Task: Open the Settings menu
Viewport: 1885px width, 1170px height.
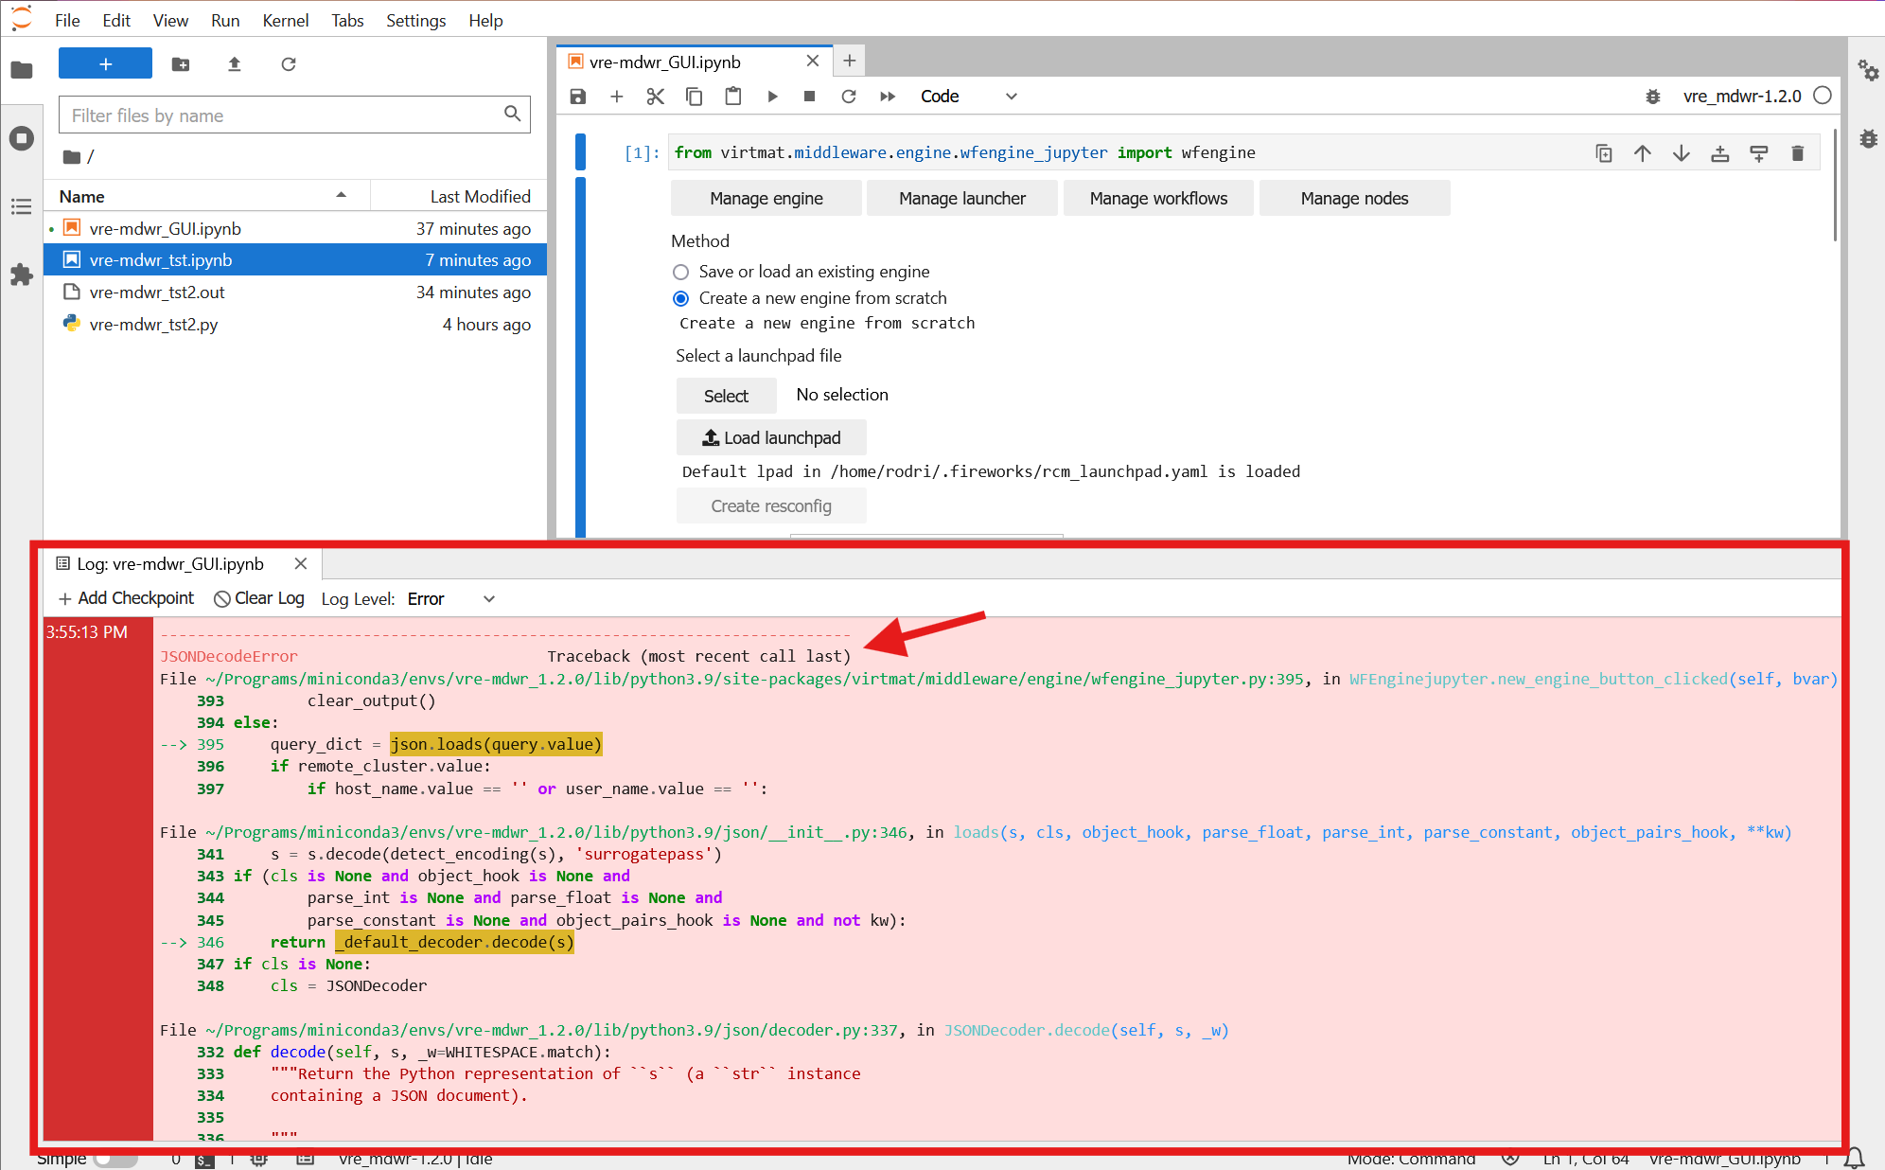Action: 415,20
